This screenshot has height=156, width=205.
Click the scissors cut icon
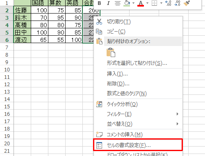99,22
